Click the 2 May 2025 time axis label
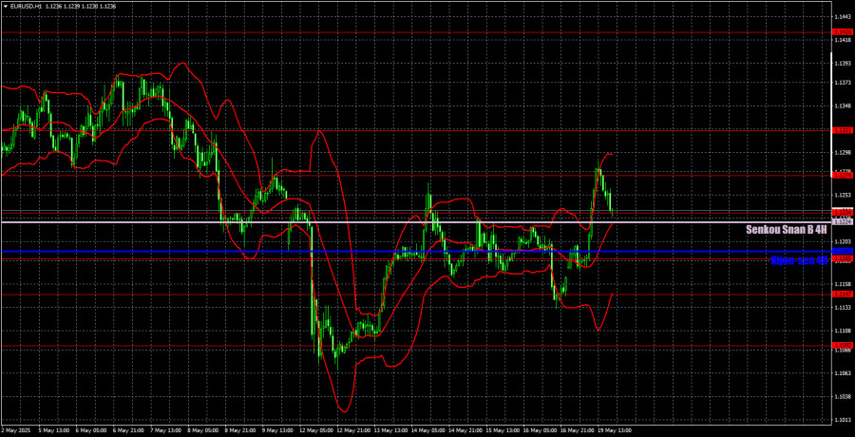This screenshot has width=855, height=437. click(x=14, y=430)
